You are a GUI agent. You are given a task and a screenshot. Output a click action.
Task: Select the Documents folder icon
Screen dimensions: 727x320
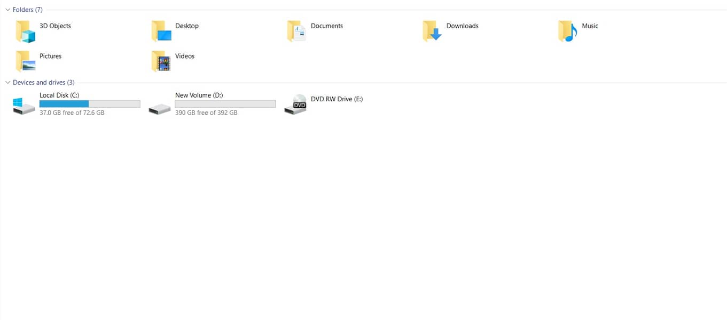(x=296, y=31)
